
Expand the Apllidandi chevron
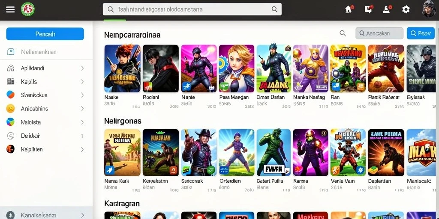tap(82, 68)
